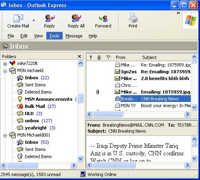Viewport: 200px width, 180px height.
Task: Sort messages by Priority column header
Action: pos(91,57)
